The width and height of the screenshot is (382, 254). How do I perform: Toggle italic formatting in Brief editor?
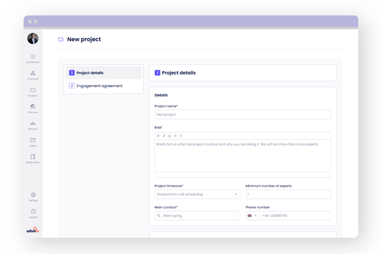(x=164, y=136)
